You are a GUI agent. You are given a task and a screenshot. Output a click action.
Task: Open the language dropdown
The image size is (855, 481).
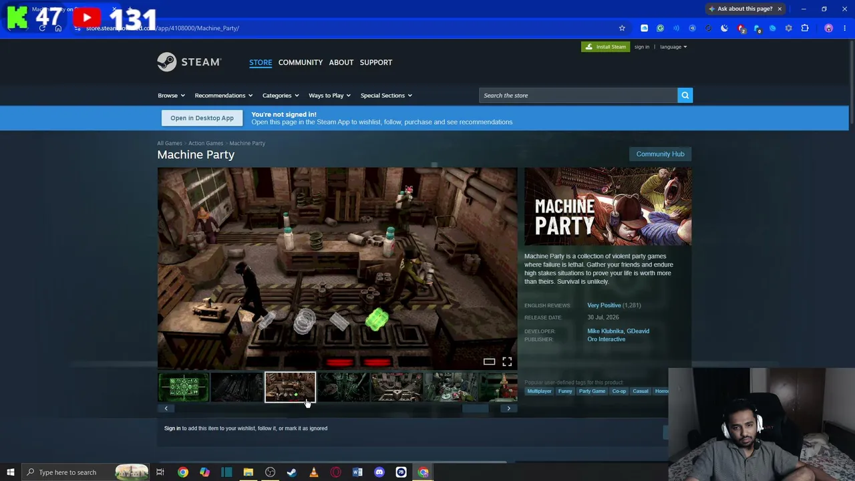(x=673, y=47)
